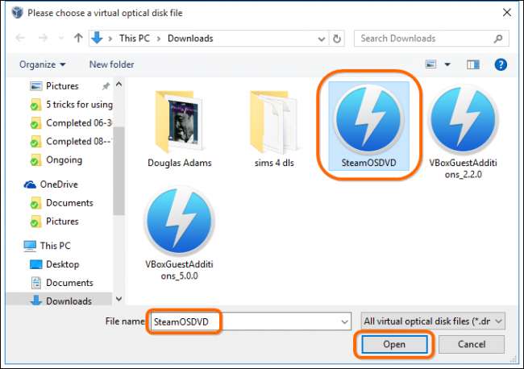Click 'Downloads' in the address path

point(190,39)
